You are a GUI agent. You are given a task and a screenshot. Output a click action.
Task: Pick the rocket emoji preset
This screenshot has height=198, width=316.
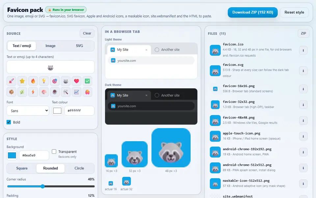[x=12, y=81]
